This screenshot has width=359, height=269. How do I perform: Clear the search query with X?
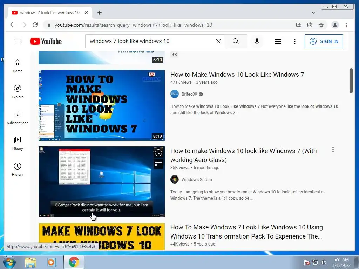tap(218, 41)
